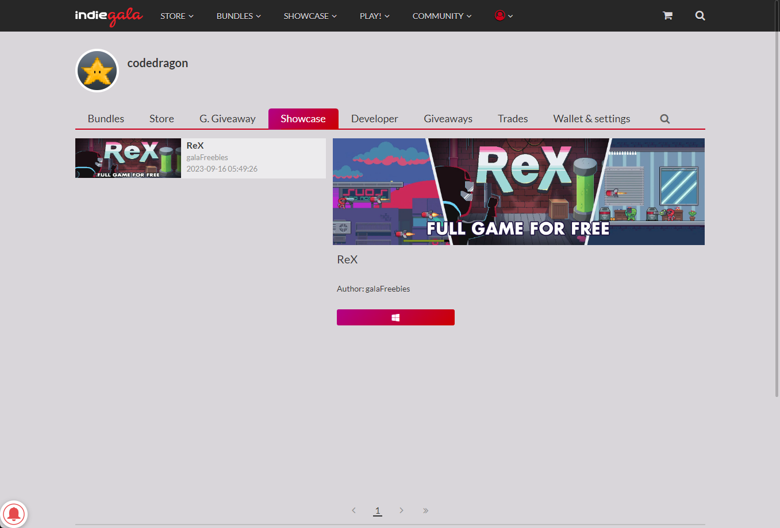Switch to the Store tab
The height and width of the screenshot is (528, 780).
coord(162,119)
